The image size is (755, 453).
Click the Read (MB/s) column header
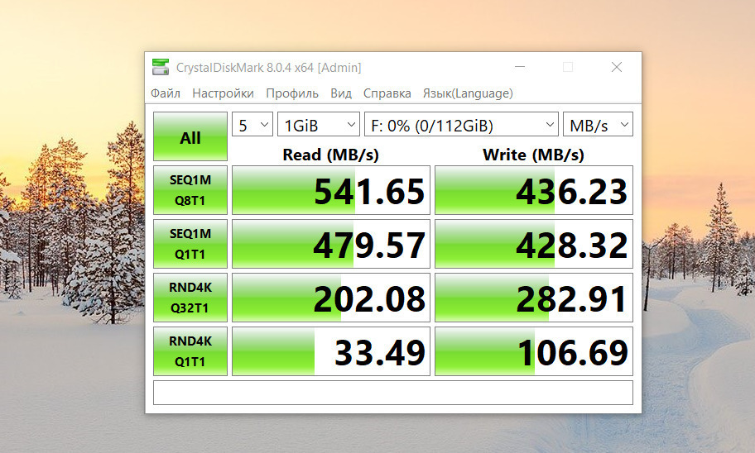[331, 155]
